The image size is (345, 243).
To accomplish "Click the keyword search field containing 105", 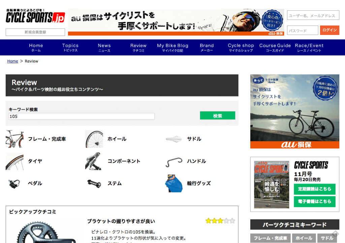I will pos(82,116).
